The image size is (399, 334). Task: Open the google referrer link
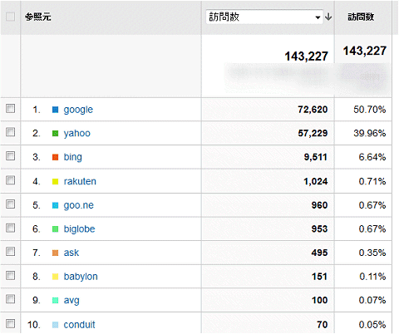pos(78,110)
